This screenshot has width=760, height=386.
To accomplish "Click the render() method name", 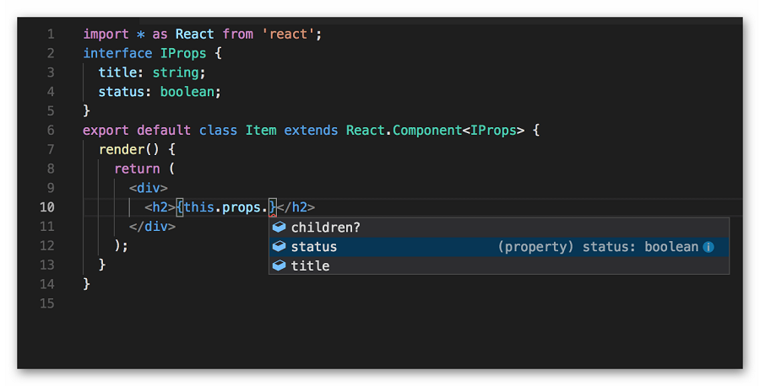I will [122, 149].
